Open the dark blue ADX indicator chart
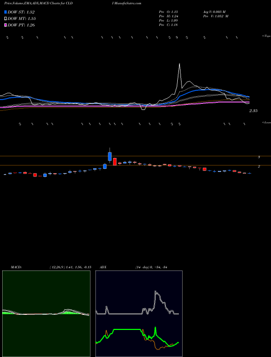This screenshot has height=357, width=271. point(139,314)
